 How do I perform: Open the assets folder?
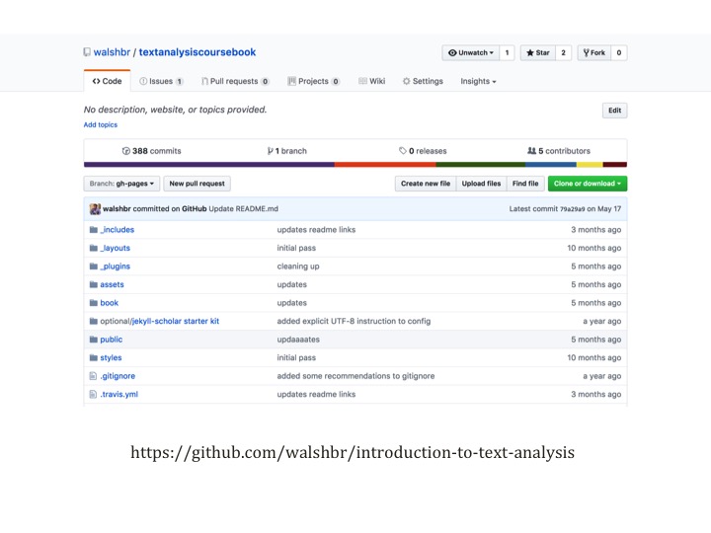coord(112,284)
